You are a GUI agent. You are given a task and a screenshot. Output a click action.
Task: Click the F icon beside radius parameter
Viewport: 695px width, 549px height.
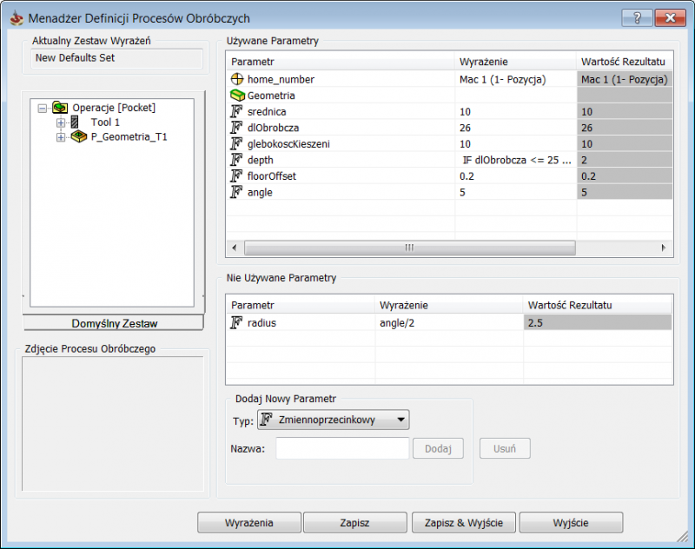tap(236, 322)
